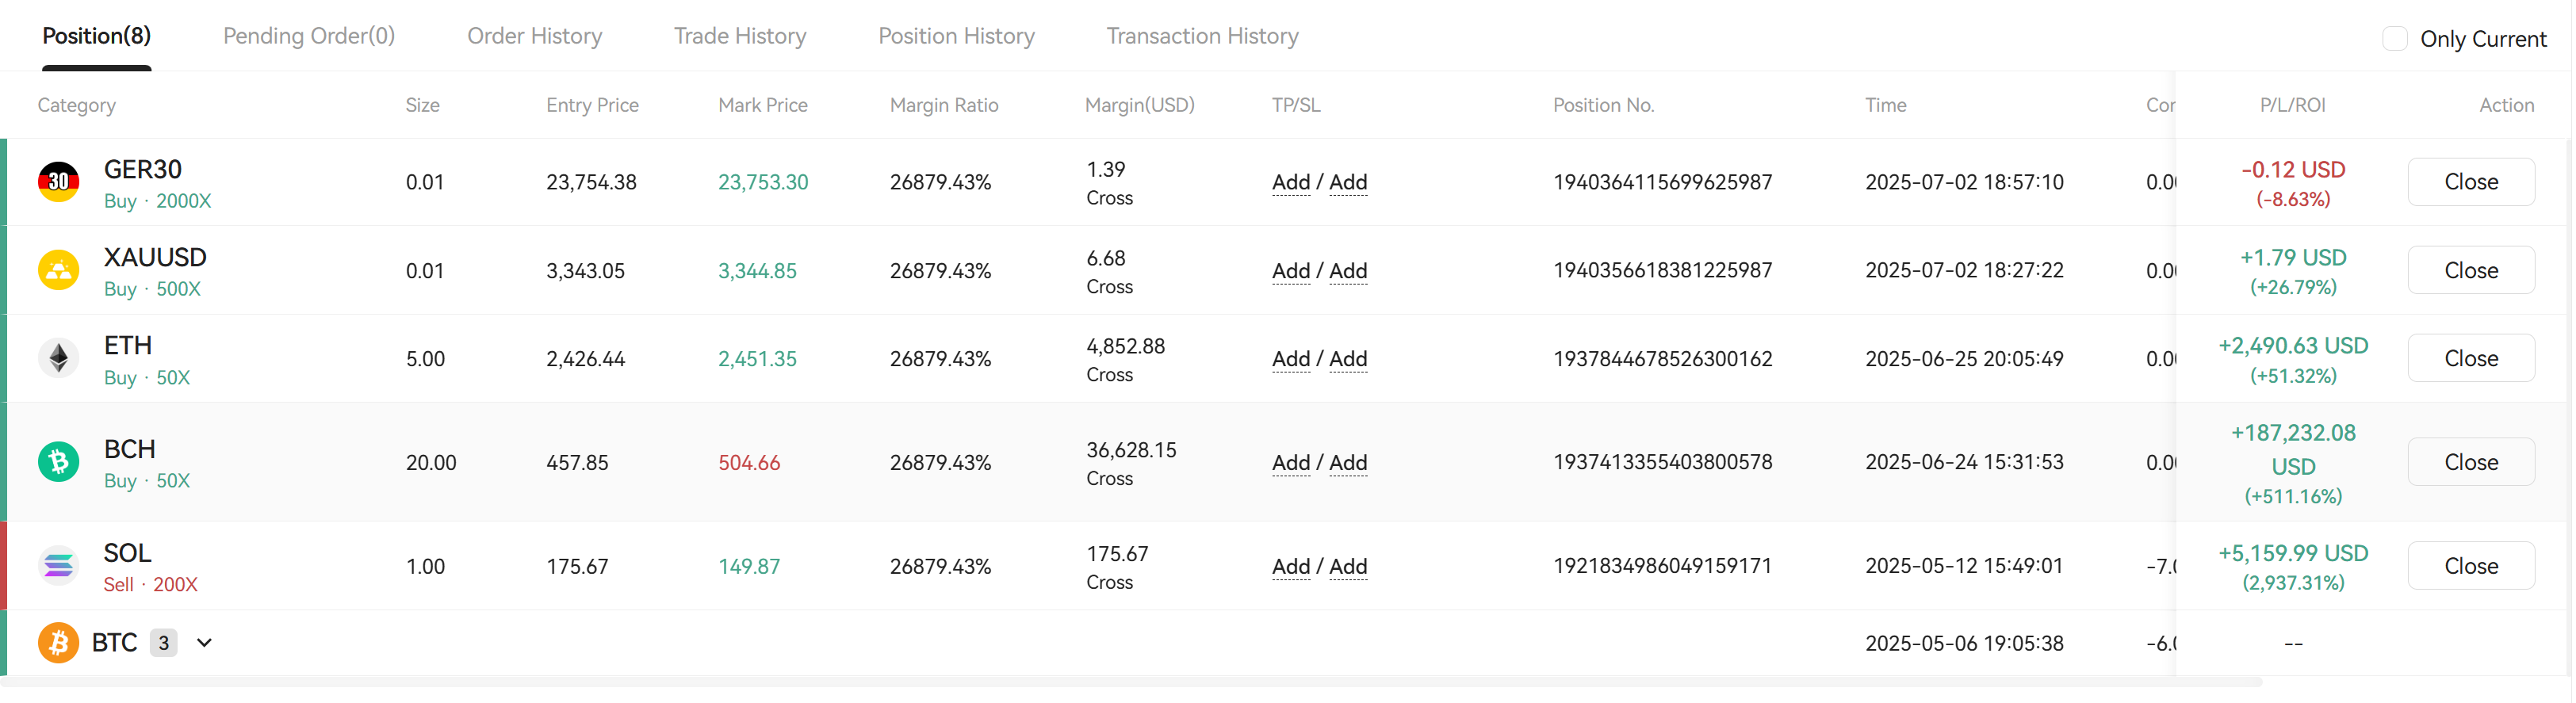
Task: Click the SOL Solana icon
Action: pyautogui.click(x=58, y=566)
